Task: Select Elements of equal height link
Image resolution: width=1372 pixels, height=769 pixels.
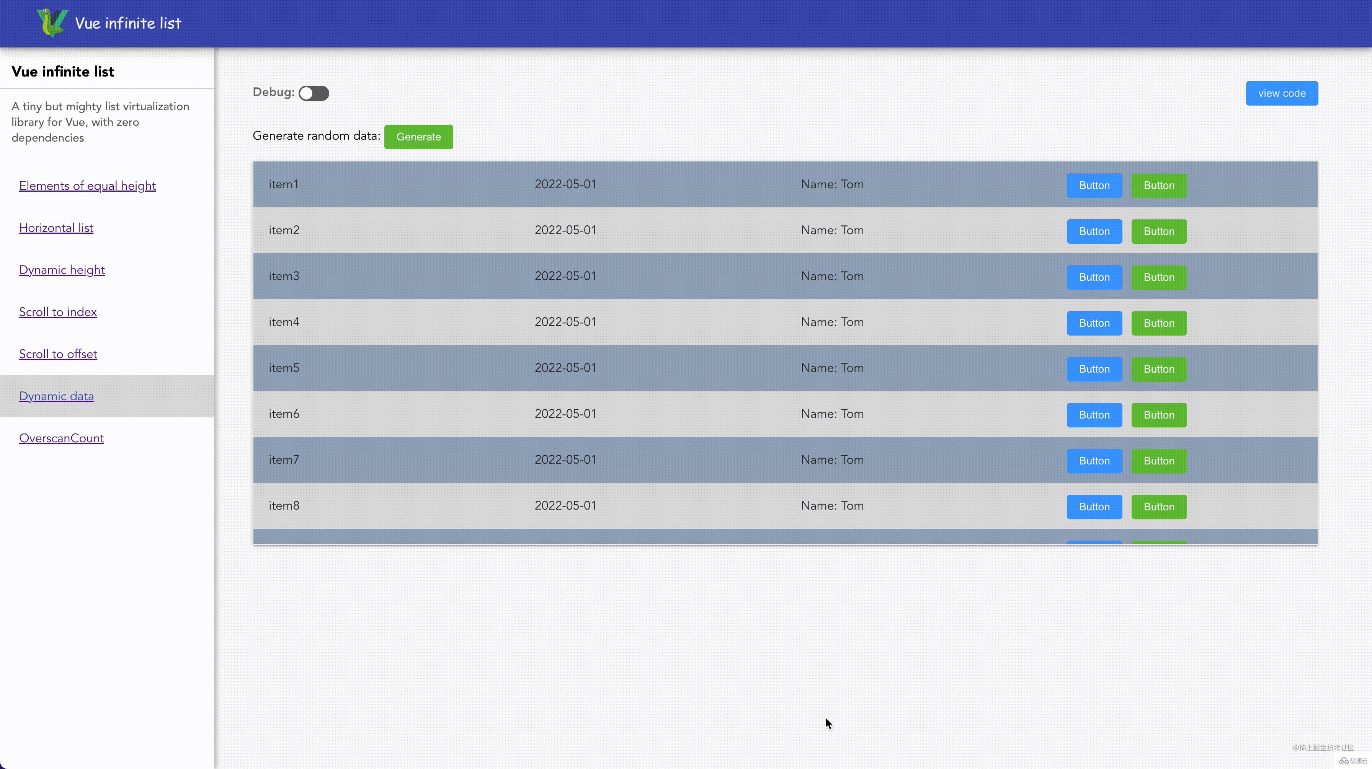Action: click(87, 186)
